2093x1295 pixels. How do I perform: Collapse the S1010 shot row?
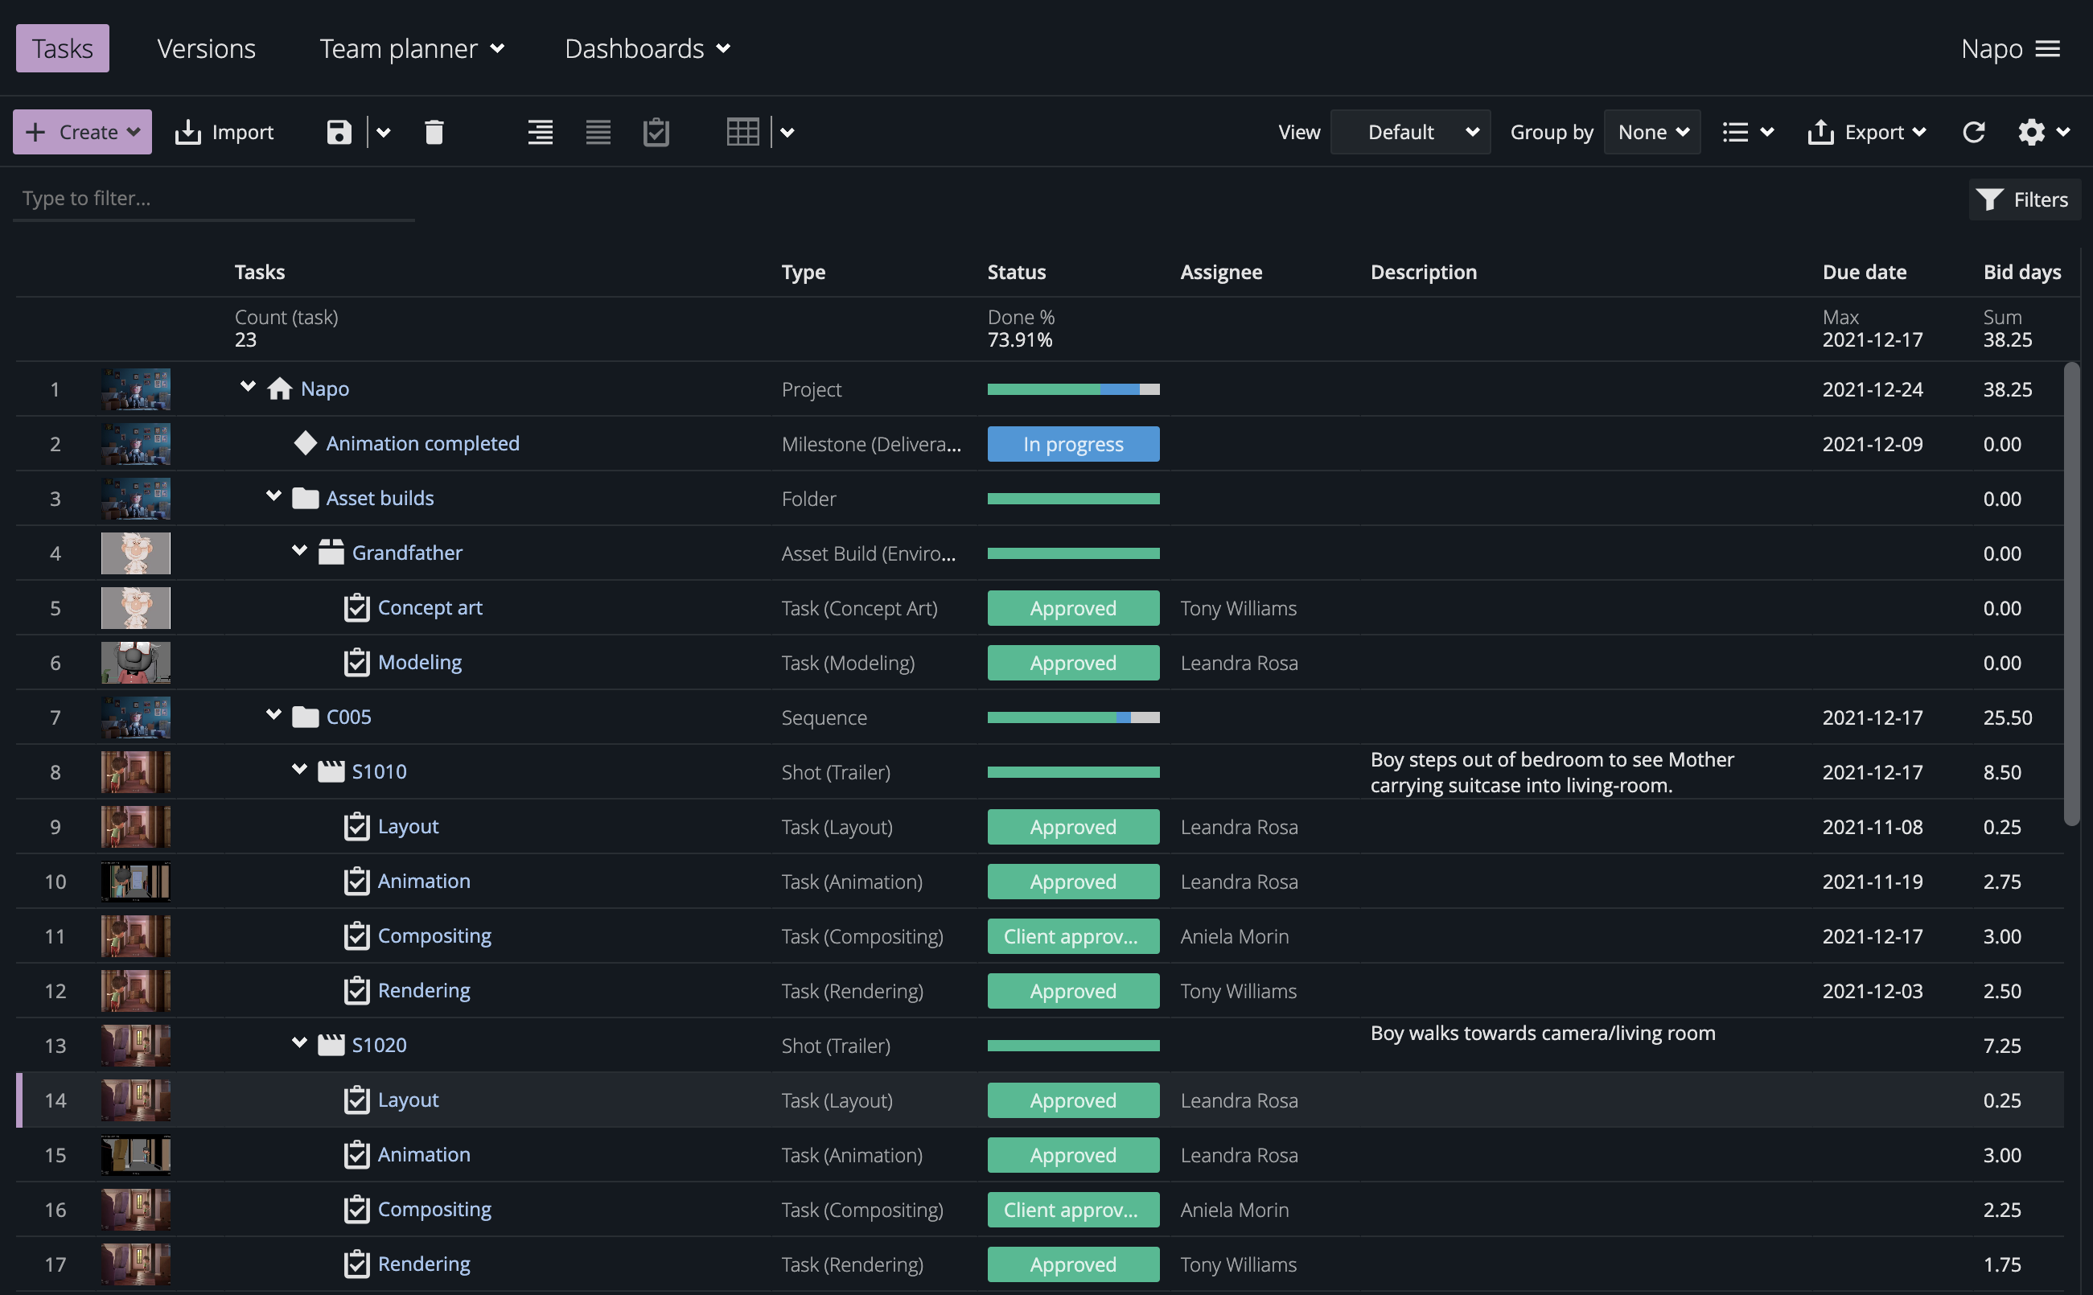click(x=299, y=769)
